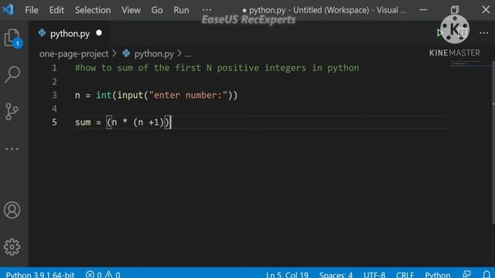Select the python.py editor tab
The width and height of the screenshot is (495, 278).
pyautogui.click(x=70, y=33)
